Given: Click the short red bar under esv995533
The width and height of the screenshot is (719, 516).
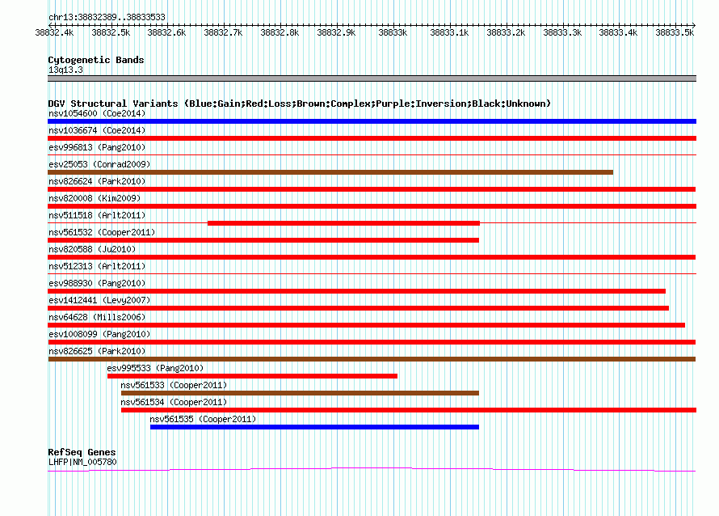Looking at the screenshot, I should (x=252, y=376).
